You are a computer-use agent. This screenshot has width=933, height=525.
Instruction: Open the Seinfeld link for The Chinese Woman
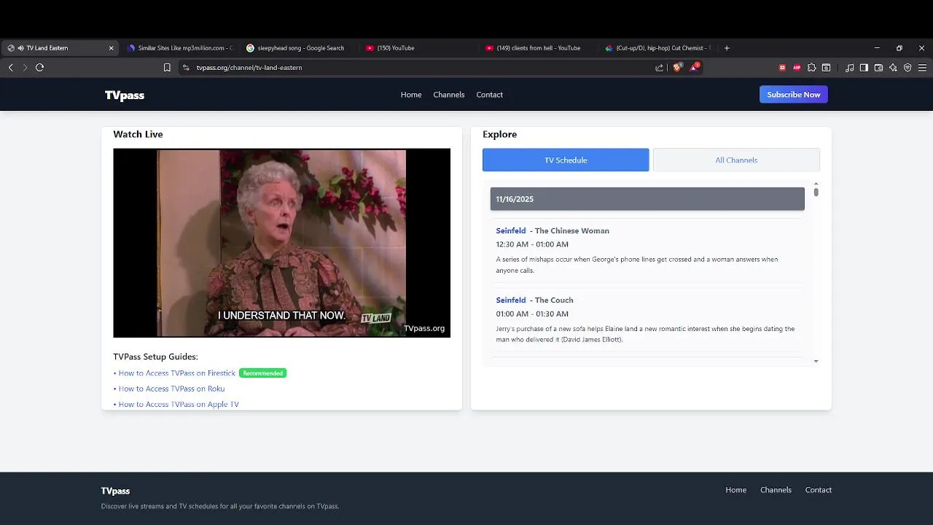point(511,230)
